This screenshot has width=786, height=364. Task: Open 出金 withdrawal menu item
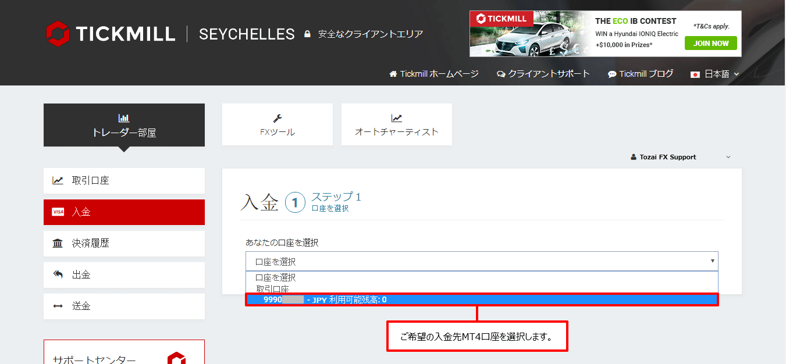click(x=124, y=275)
